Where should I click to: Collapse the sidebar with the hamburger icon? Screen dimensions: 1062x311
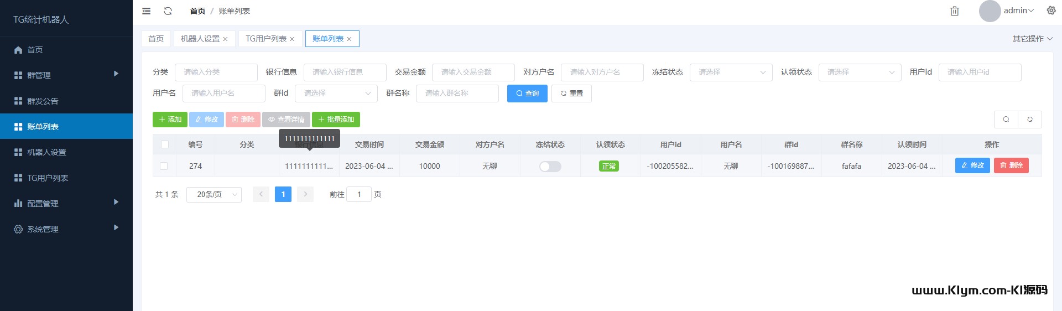pyautogui.click(x=147, y=11)
